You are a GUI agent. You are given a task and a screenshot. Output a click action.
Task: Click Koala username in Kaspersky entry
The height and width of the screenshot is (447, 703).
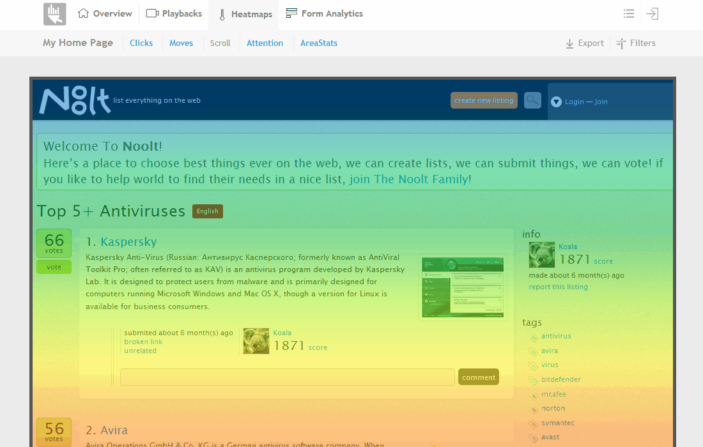point(282,333)
